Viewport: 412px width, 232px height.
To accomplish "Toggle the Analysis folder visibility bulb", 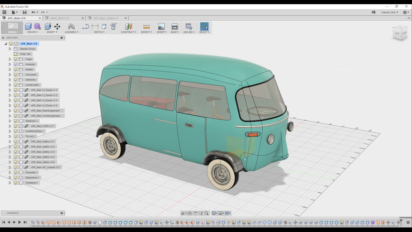I will [15, 64].
